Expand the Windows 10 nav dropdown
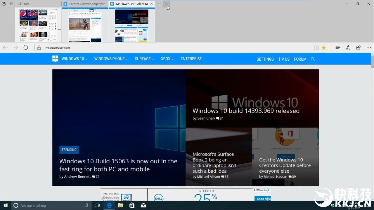This screenshot has height=210, width=374. pyautogui.click(x=74, y=59)
